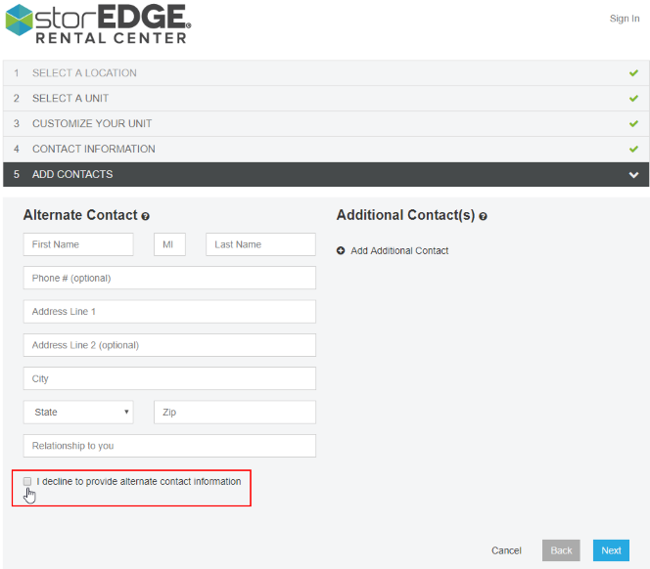Click the Back button
Screen dimensions: 650x569
point(561,550)
